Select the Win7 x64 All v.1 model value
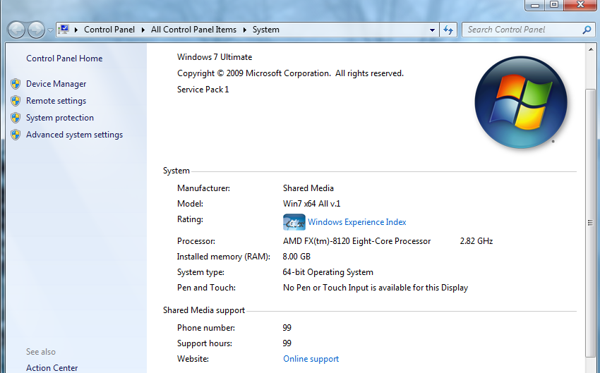Image resolution: width=600 pixels, height=373 pixels. pyautogui.click(x=311, y=204)
